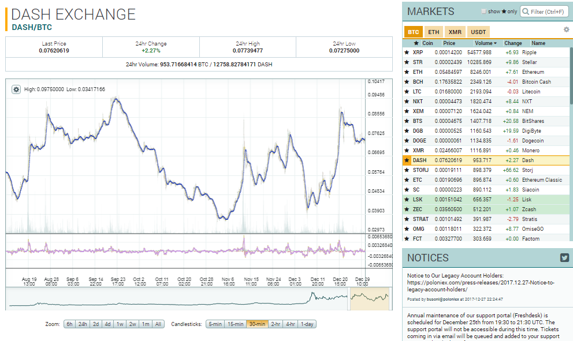This screenshot has width=573, height=341.
Task: Set candlesticks to 2-hr
Action: [x=276, y=324]
